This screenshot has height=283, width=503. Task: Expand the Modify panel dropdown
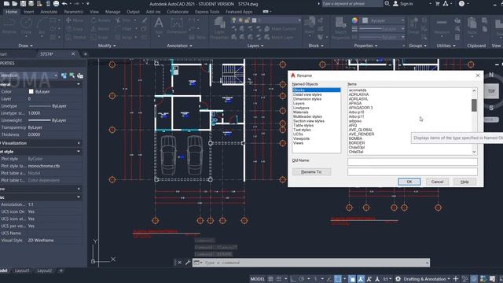pos(107,46)
